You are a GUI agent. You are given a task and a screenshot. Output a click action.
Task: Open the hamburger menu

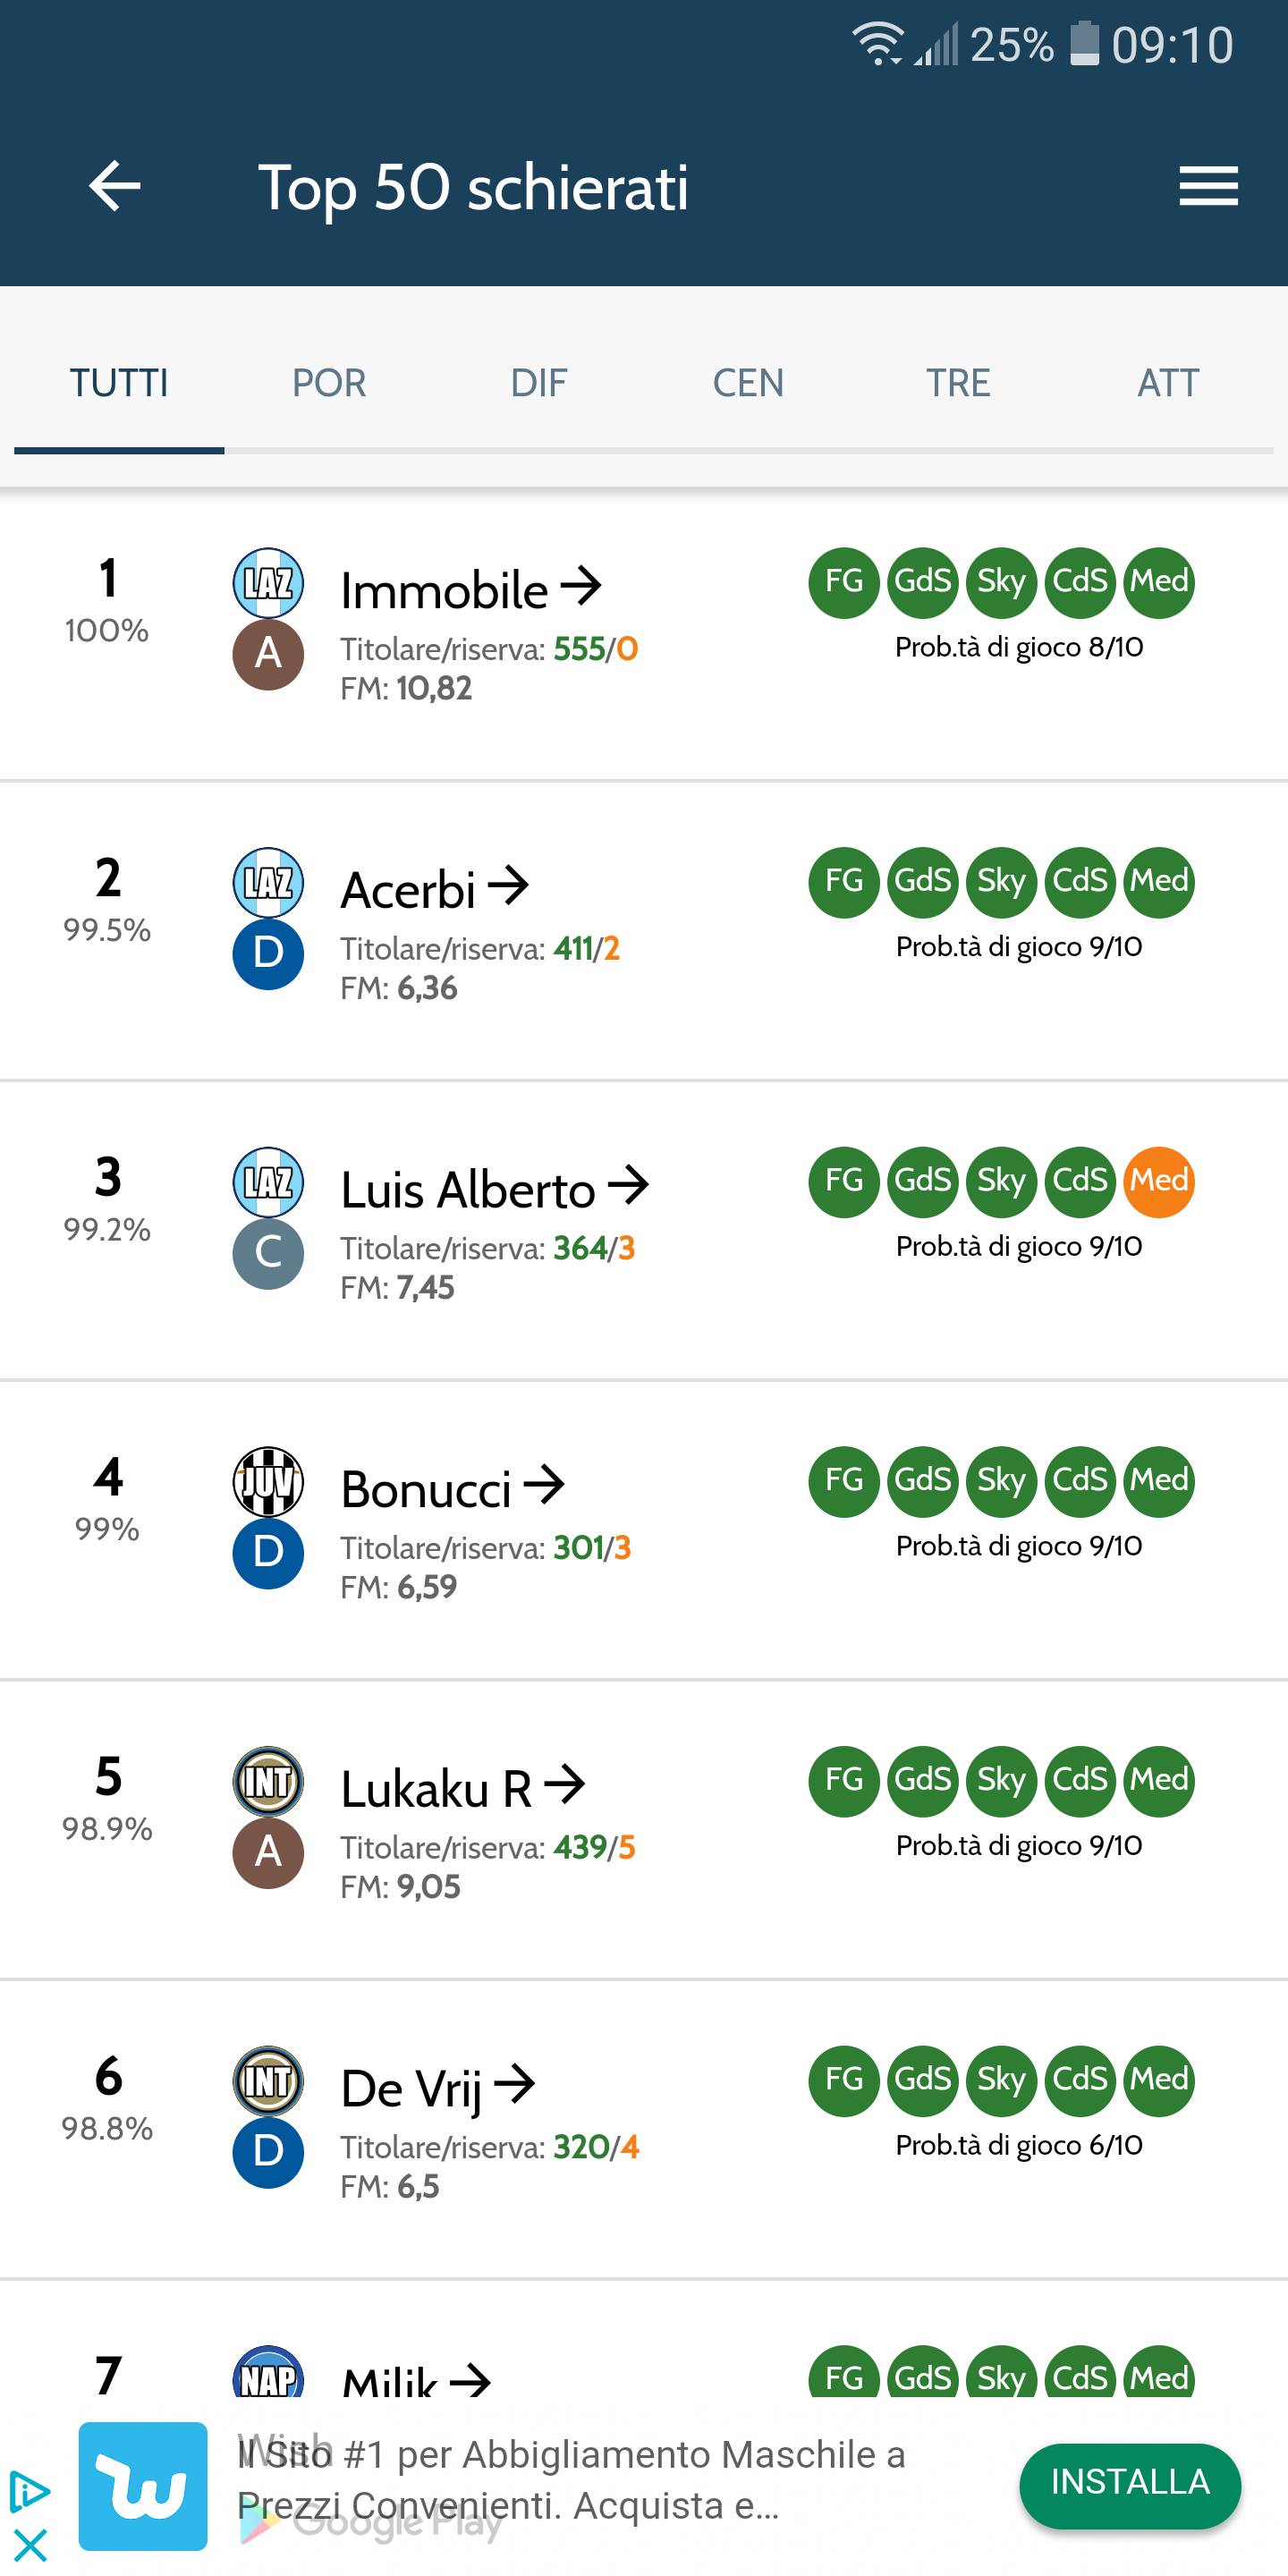click(1208, 186)
